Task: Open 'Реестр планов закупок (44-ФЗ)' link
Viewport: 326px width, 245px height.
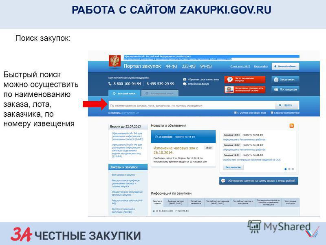Action: [x=127, y=202]
